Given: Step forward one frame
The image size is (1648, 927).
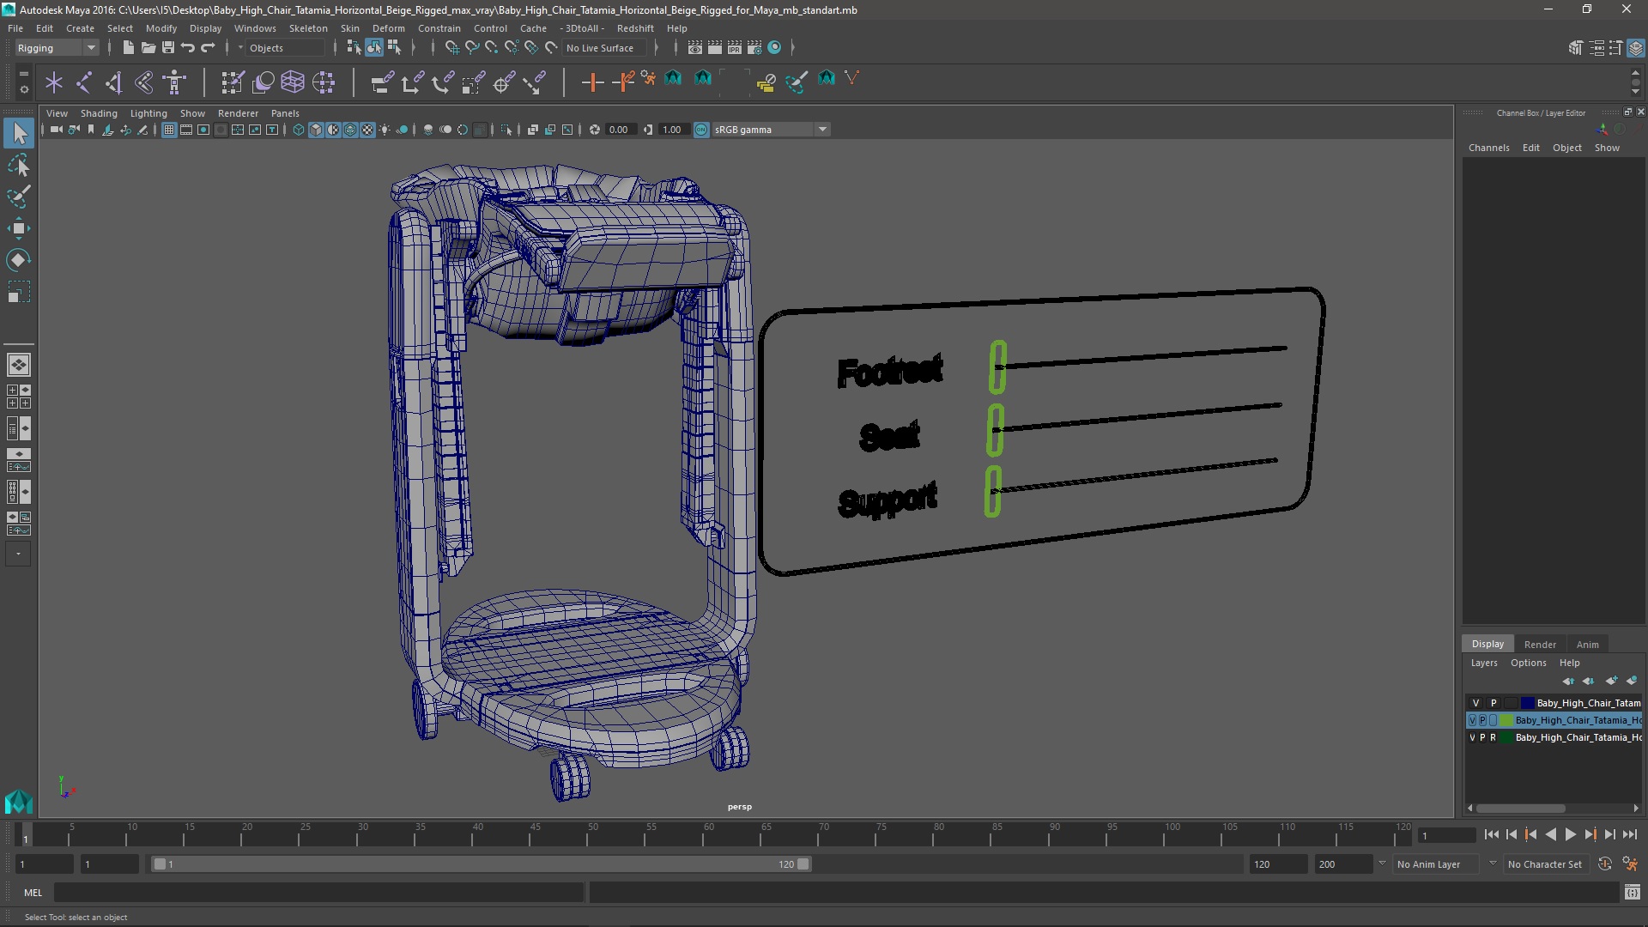Looking at the screenshot, I should pos(1609,834).
